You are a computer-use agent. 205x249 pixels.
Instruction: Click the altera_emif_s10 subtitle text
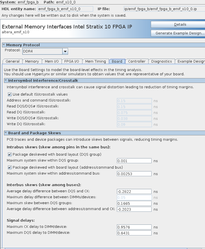(x=16, y=32)
